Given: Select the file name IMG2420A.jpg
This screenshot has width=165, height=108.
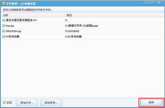Looking at the screenshot, I should click(x=14, y=31).
